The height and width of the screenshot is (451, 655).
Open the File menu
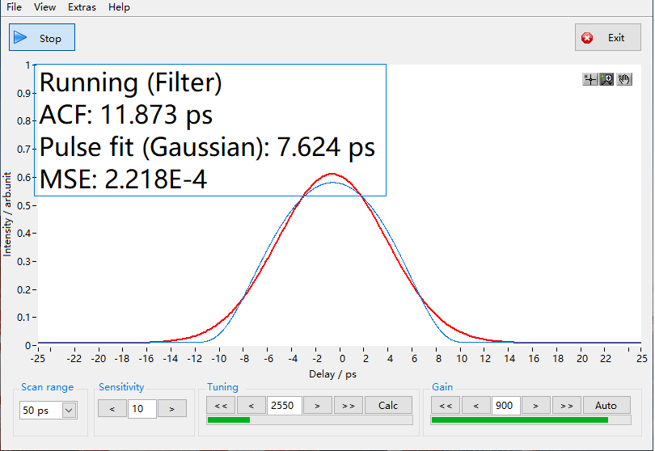14,7
